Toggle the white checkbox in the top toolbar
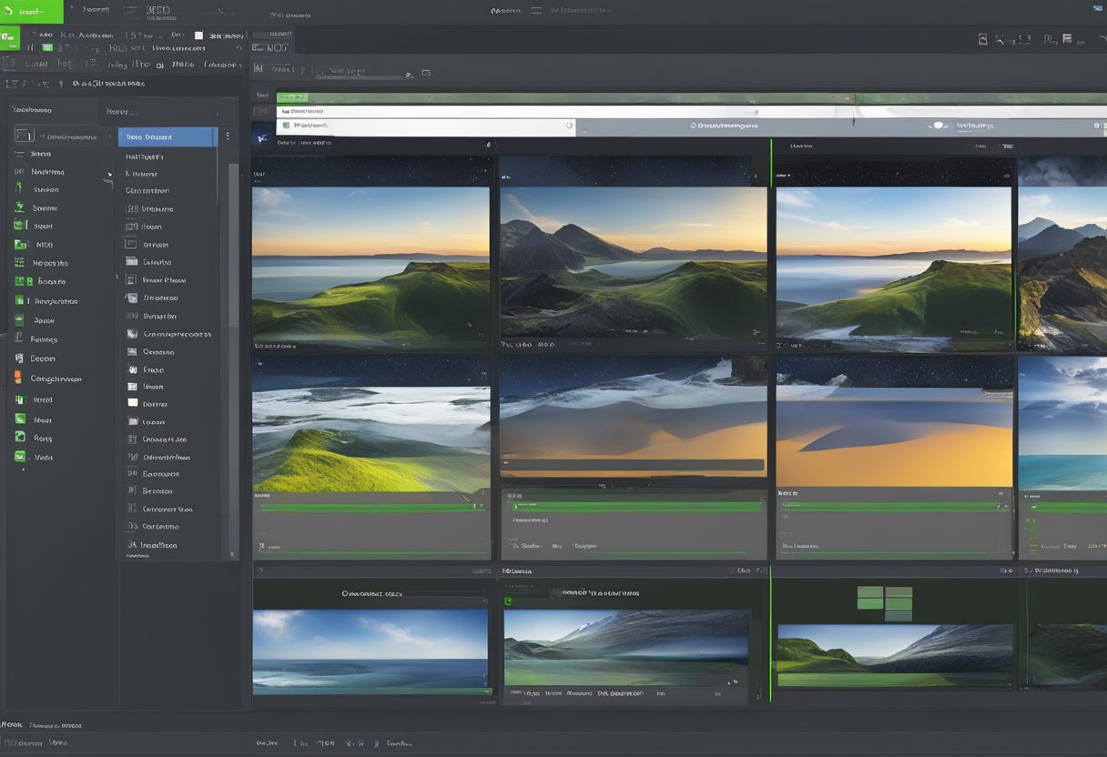 click(x=197, y=35)
